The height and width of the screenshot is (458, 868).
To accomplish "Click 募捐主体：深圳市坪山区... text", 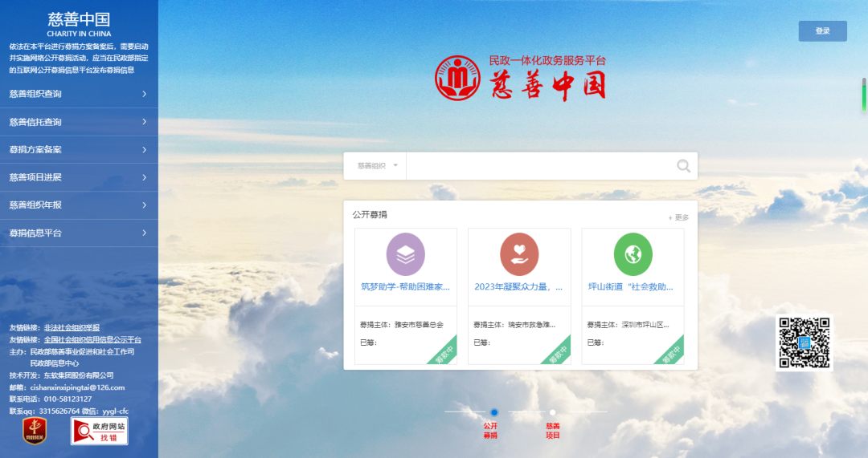I will click(x=628, y=325).
